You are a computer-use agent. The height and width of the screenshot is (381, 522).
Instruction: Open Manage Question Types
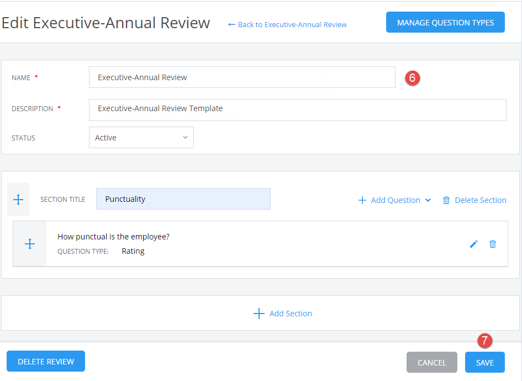[445, 22]
